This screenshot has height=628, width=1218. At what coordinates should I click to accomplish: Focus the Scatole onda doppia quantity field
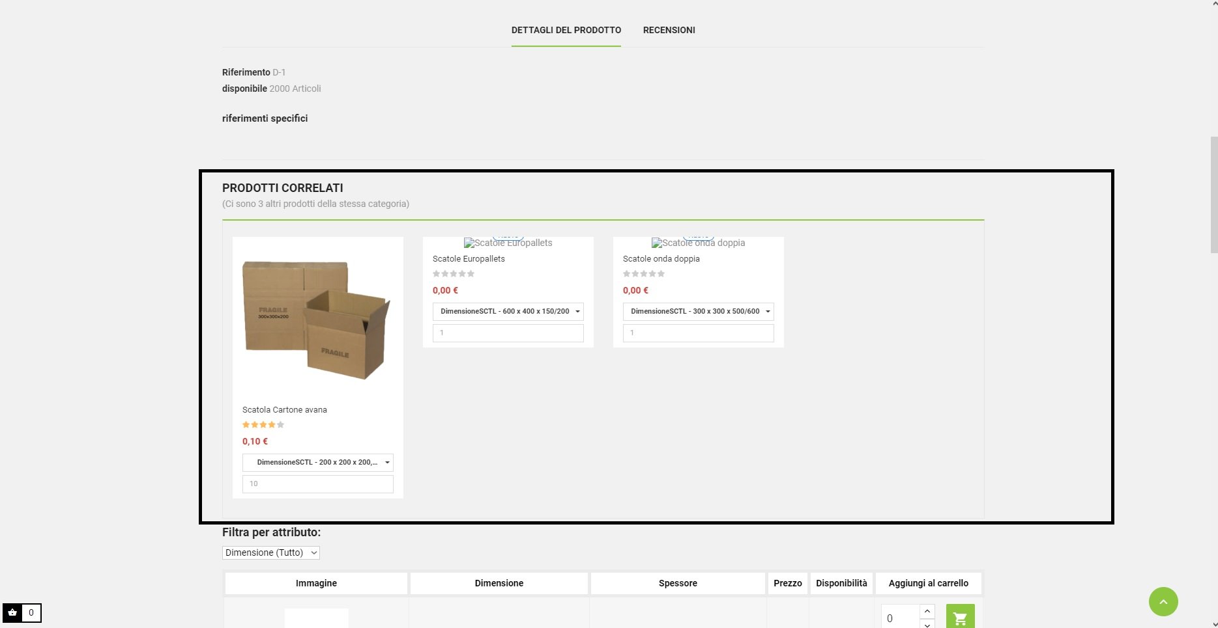[x=699, y=333]
